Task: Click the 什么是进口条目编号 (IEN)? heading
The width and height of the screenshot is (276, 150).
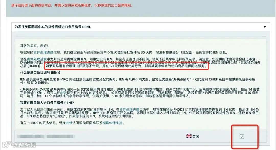Action: point(40,72)
